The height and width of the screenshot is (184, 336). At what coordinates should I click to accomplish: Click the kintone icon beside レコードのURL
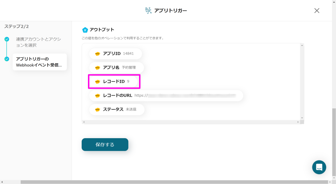click(97, 96)
